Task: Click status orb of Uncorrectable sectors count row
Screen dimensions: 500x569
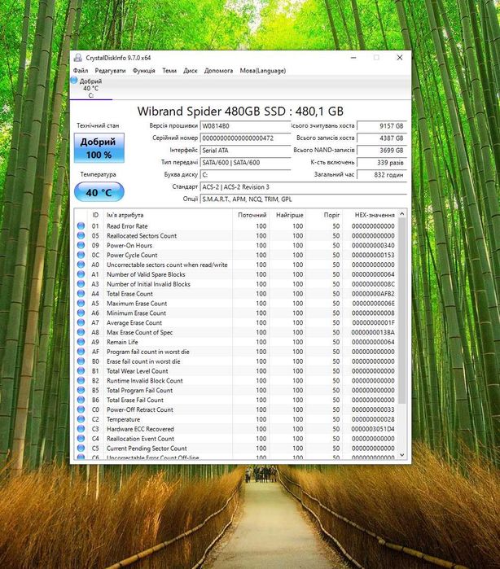Action: [81, 265]
